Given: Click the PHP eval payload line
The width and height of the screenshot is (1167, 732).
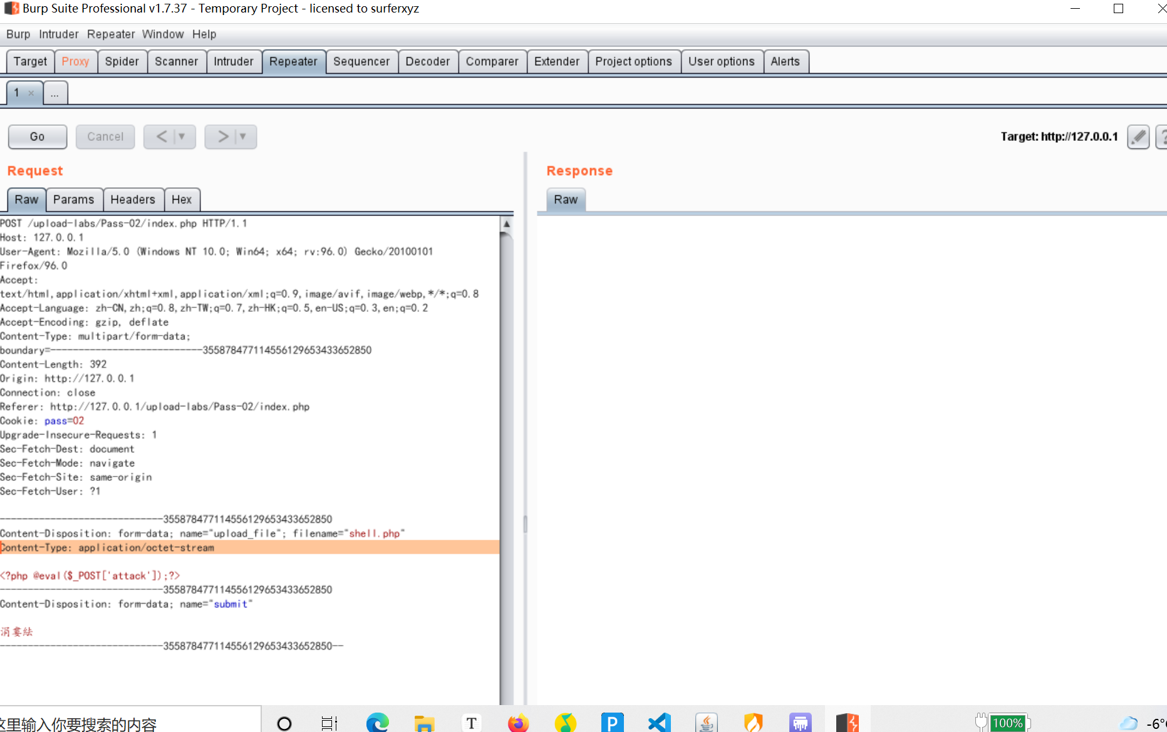Looking at the screenshot, I should click(x=90, y=575).
